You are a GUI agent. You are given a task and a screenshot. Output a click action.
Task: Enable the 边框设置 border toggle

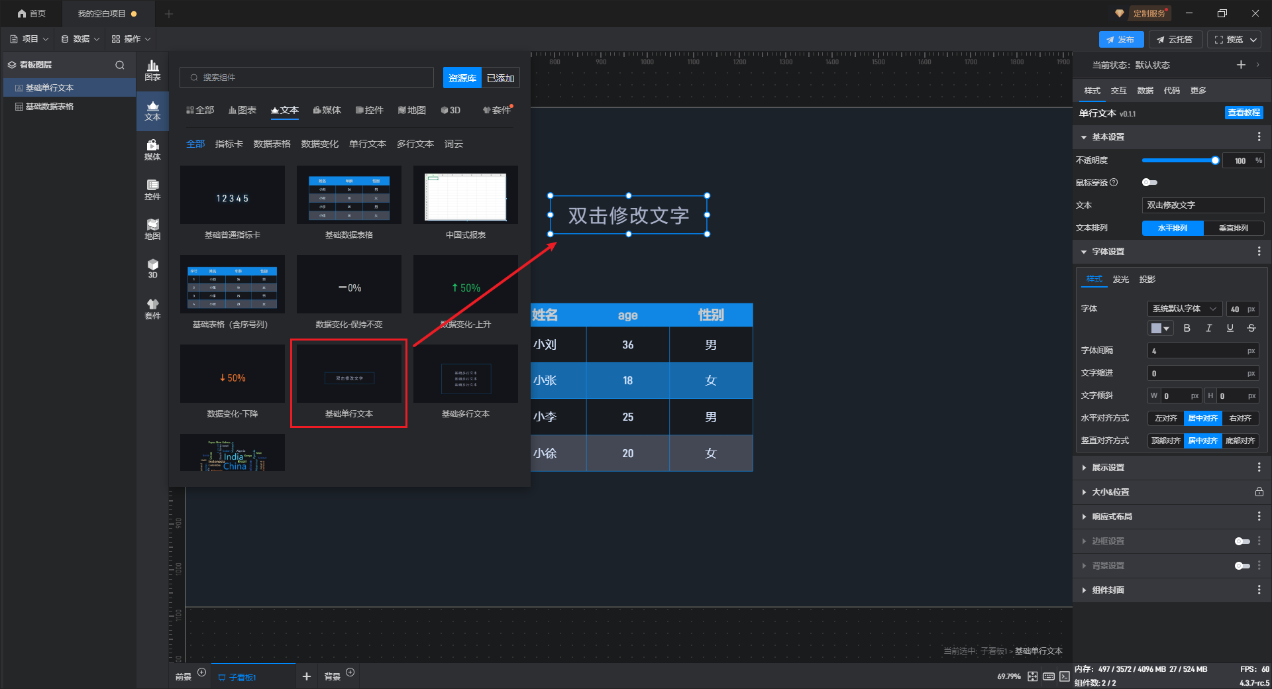pos(1242,541)
